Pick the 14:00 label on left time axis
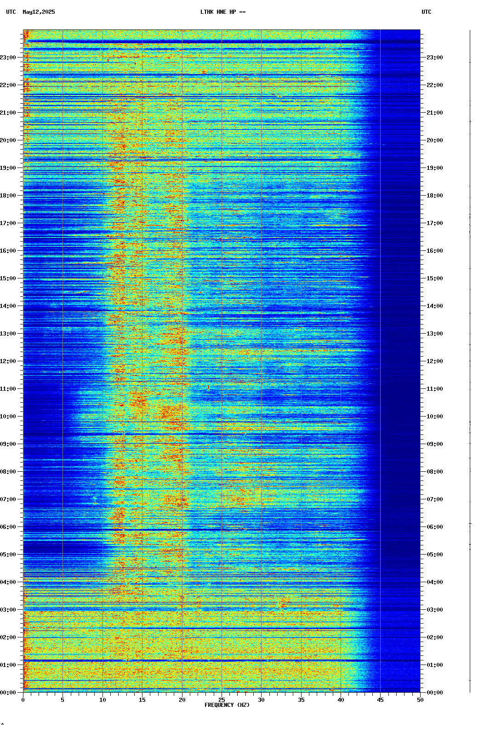490x729 pixels. (x=8, y=306)
